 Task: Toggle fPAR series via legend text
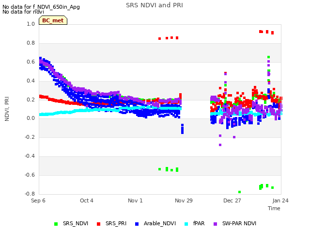tap(199, 223)
